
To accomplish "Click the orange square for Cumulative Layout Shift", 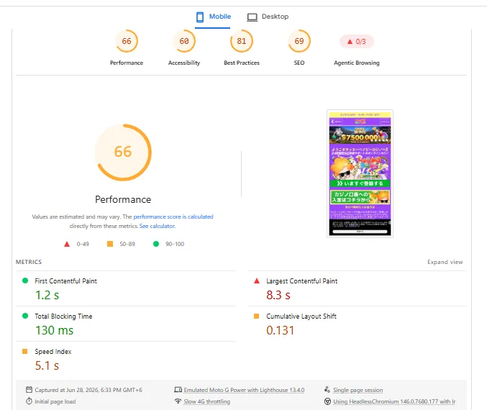I will [x=256, y=316].
